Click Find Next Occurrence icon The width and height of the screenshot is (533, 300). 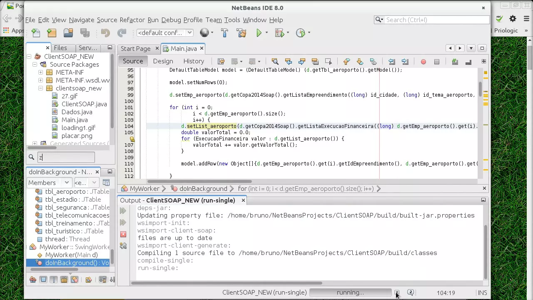(x=301, y=61)
